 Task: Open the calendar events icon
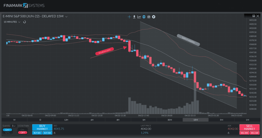tap(149, 17)
